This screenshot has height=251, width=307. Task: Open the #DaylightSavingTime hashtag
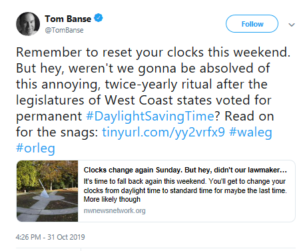(x=150, y=116)
